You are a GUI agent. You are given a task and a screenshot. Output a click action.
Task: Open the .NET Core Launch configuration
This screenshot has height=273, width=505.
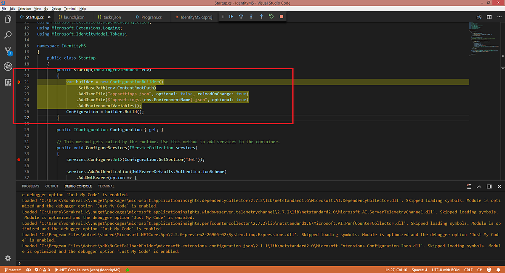[x=89, y=269]
